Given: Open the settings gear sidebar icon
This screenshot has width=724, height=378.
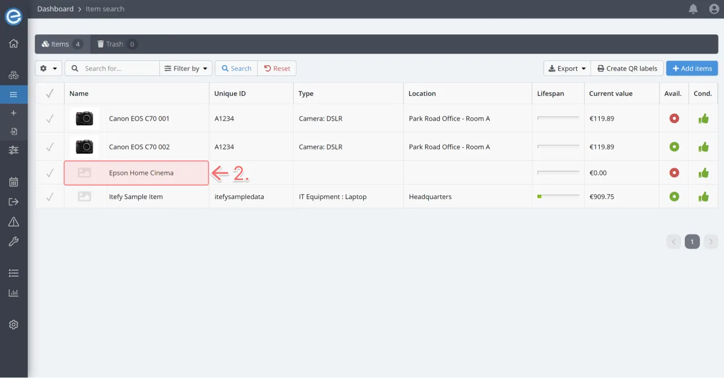Looking at the screenshot, I should [x=13, y=324].
